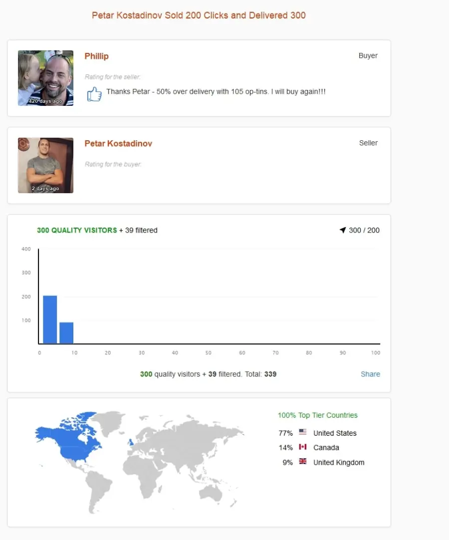449x540 pixels.
Task: Open the Phillip buyer name link
Action: 96,56
